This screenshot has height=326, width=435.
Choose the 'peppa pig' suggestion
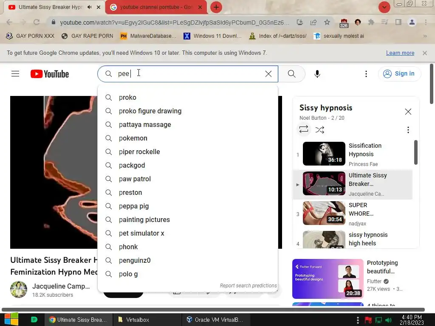click(x=188, y=206)
